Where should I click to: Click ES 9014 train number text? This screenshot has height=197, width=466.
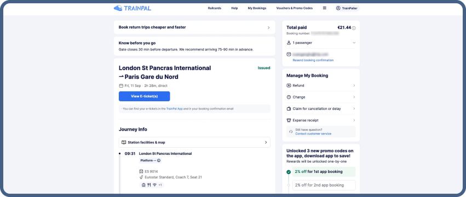point(151,171)
